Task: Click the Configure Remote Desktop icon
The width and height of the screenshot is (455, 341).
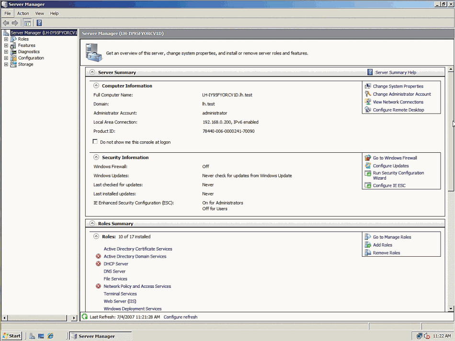Action: click(368, 110)
